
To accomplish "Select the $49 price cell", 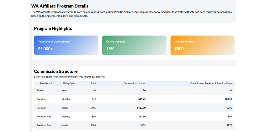I will pyautogui.click(x=94, y=99).
